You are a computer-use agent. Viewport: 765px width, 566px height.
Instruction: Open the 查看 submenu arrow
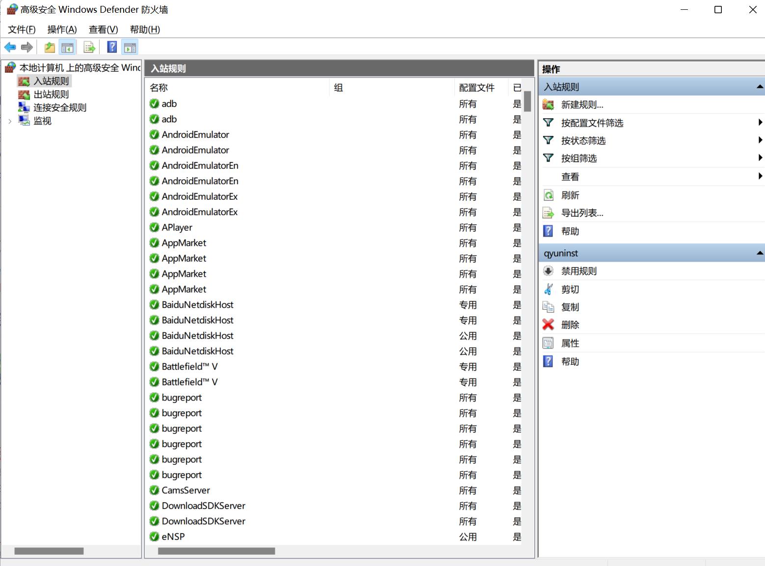pyautogui.click(x=760, y=176)
